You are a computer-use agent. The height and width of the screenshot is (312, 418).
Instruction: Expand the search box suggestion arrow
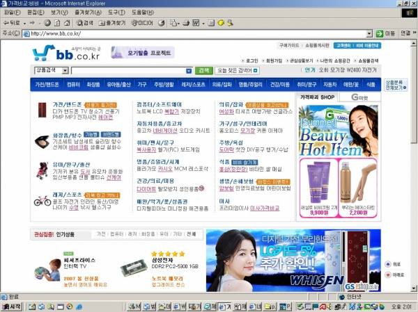tap(189, 71)
